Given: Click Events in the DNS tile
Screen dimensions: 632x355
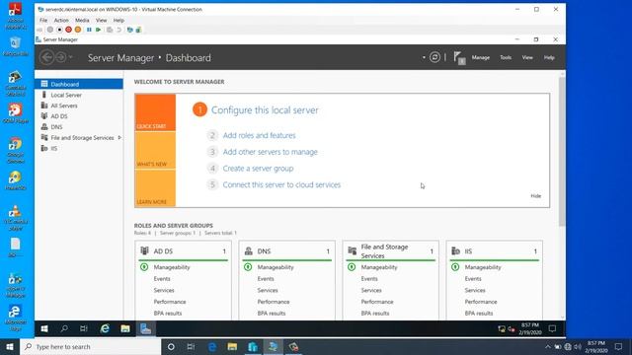Looking at the screenshot, I should click(266, 278).
